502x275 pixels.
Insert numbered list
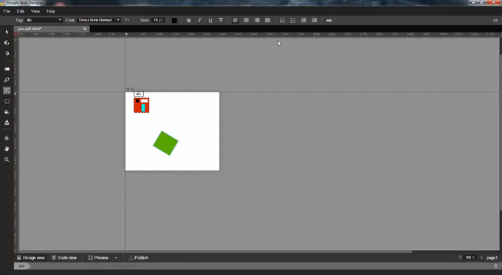(x=282, y=21)
